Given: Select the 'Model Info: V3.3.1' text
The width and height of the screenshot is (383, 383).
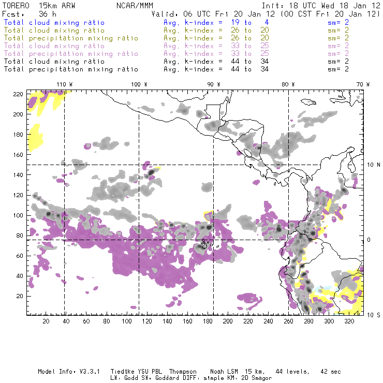Looking at the screenshot, I should [69, 372].
